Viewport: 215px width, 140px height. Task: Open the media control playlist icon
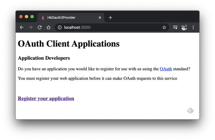tap(175, 27)
